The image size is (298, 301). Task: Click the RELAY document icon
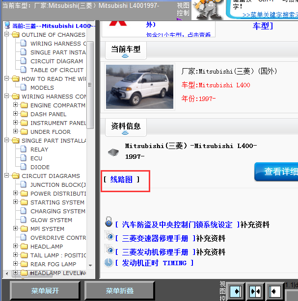point(24,149)
